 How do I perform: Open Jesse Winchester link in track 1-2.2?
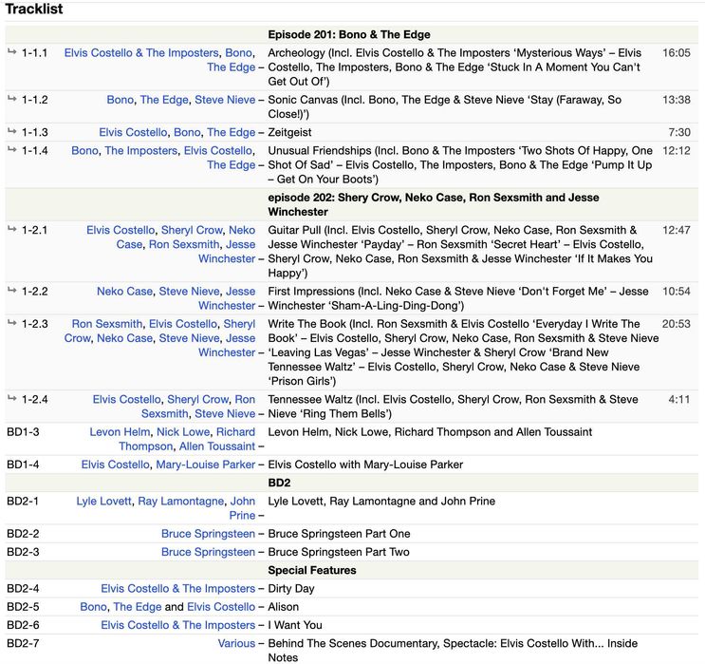point(227,298)
